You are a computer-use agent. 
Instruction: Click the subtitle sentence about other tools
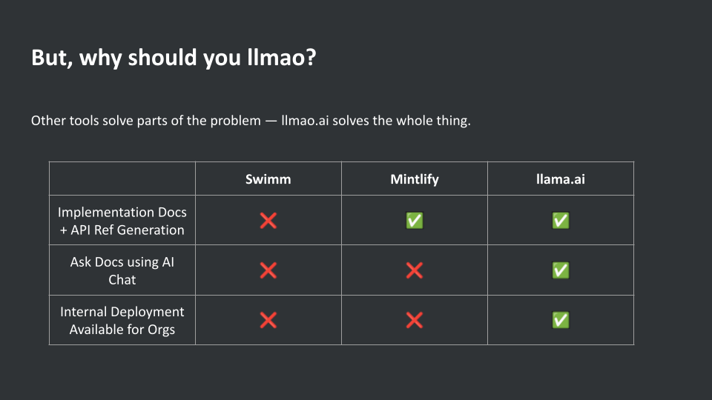pos(251,121)
